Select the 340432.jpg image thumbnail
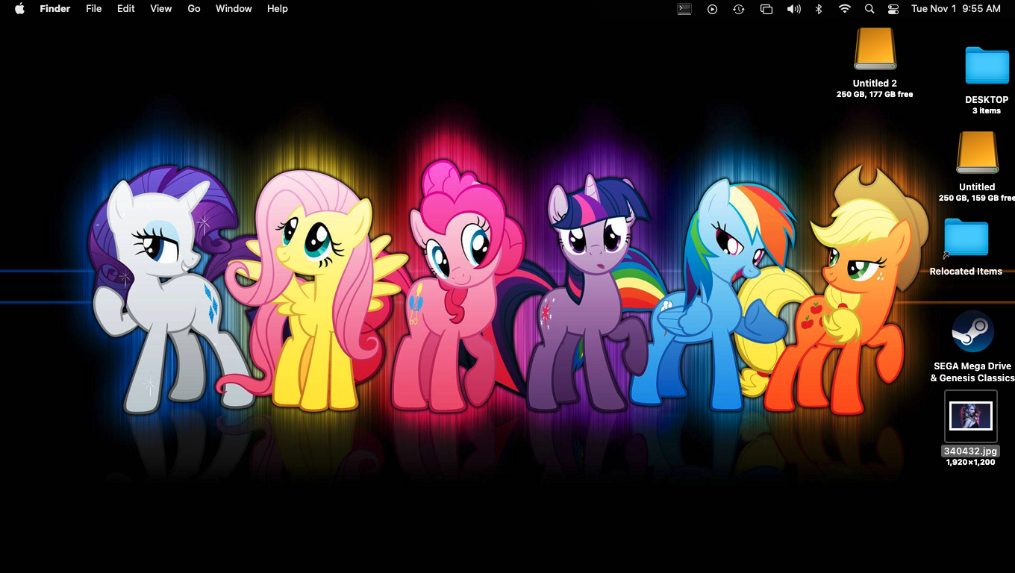The width and height of the screenshot is (1015, 573). [970, 416]
